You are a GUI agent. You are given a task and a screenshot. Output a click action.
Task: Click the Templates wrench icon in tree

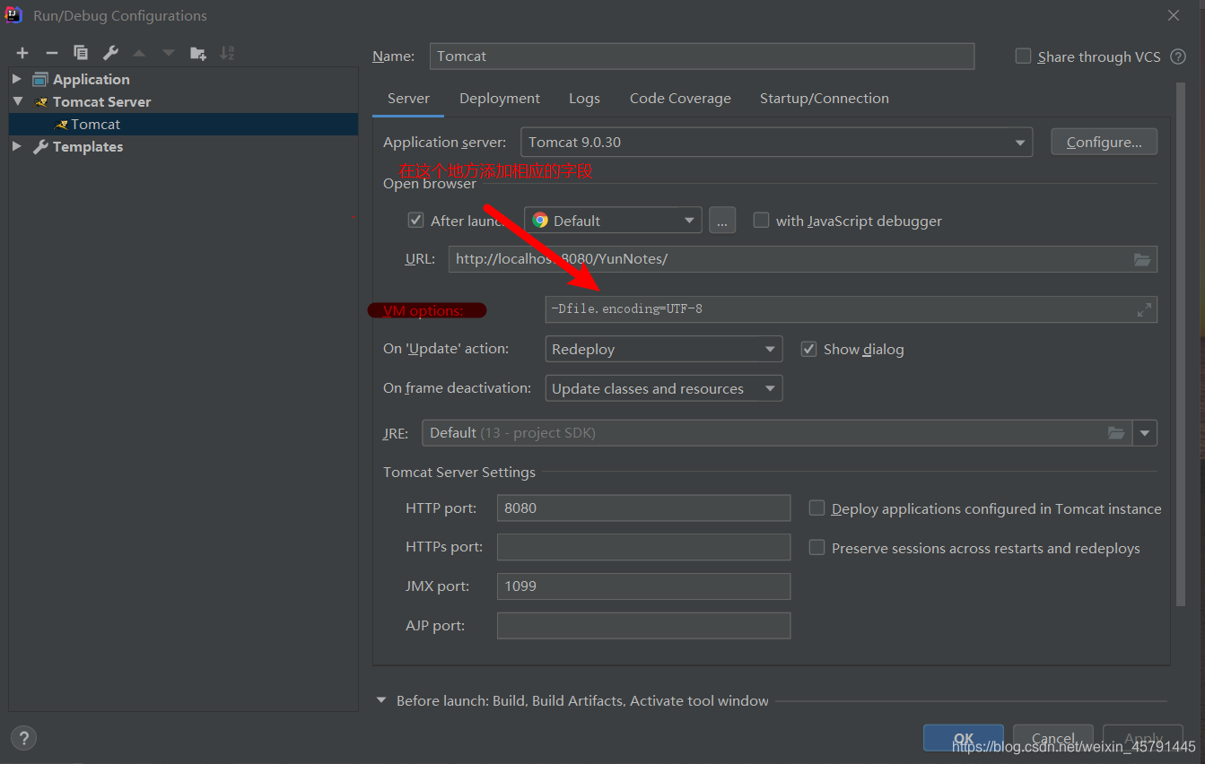click(40, 146)
